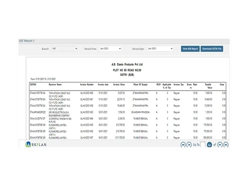This screenshot has width=248, height=186.
Task: Click the Invoice Number column header
Action: pyautogui.click(x=87, y=84)
